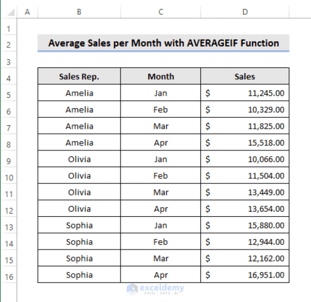Select sales value 16,951.00
This screenshot has height=302, width=311.
(245, 274)
